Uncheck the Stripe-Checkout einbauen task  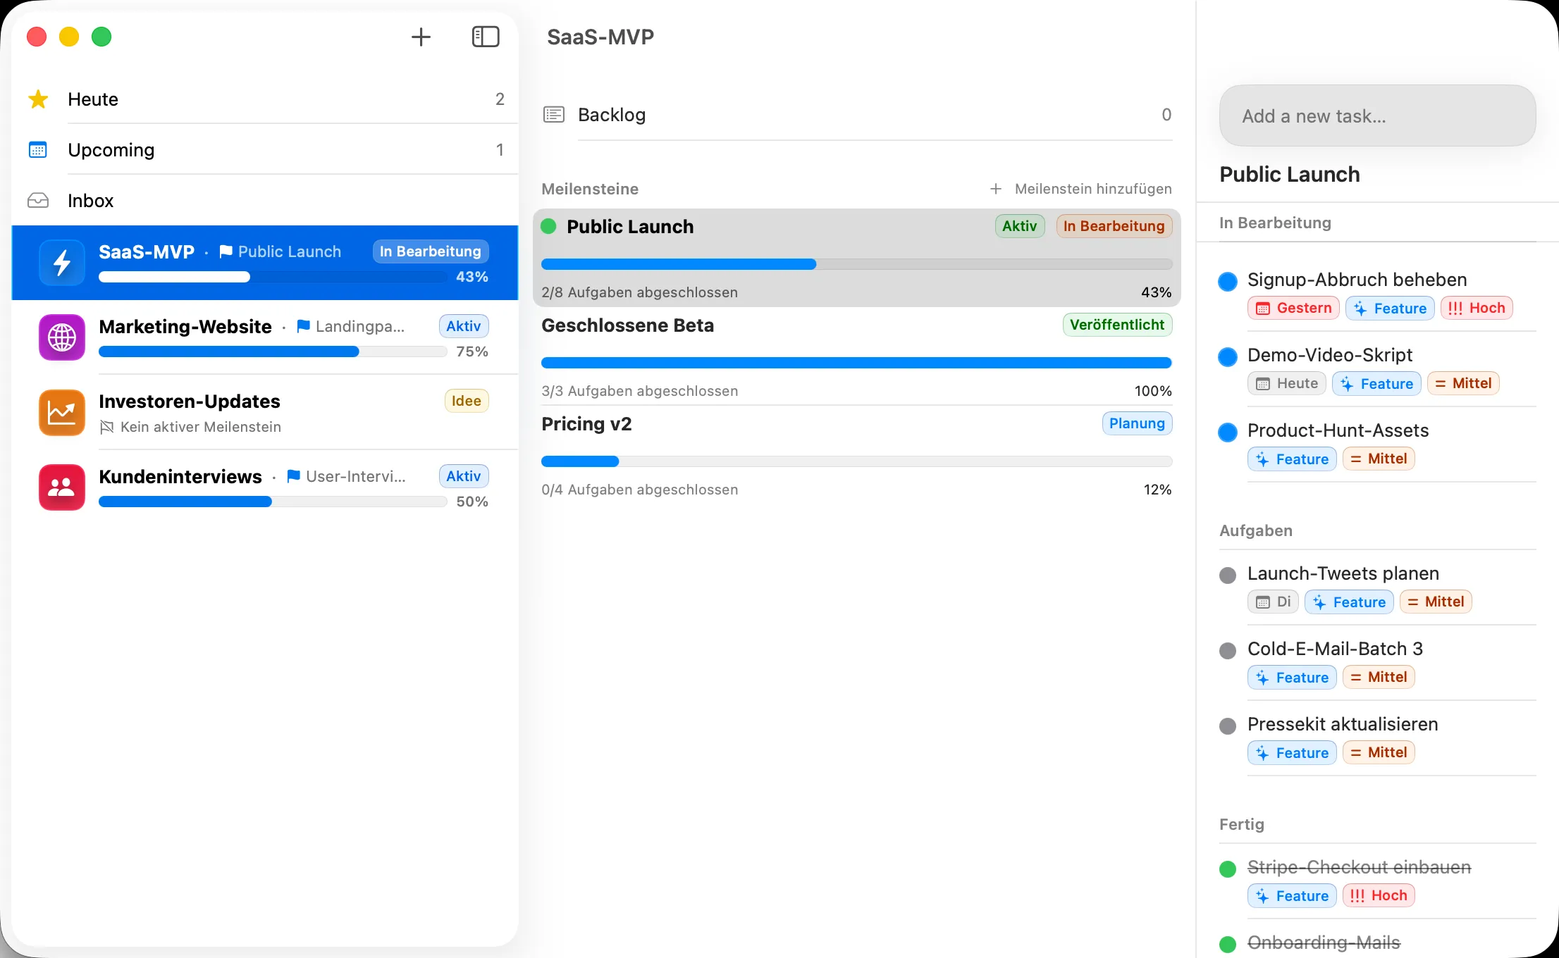point(1228,869)
